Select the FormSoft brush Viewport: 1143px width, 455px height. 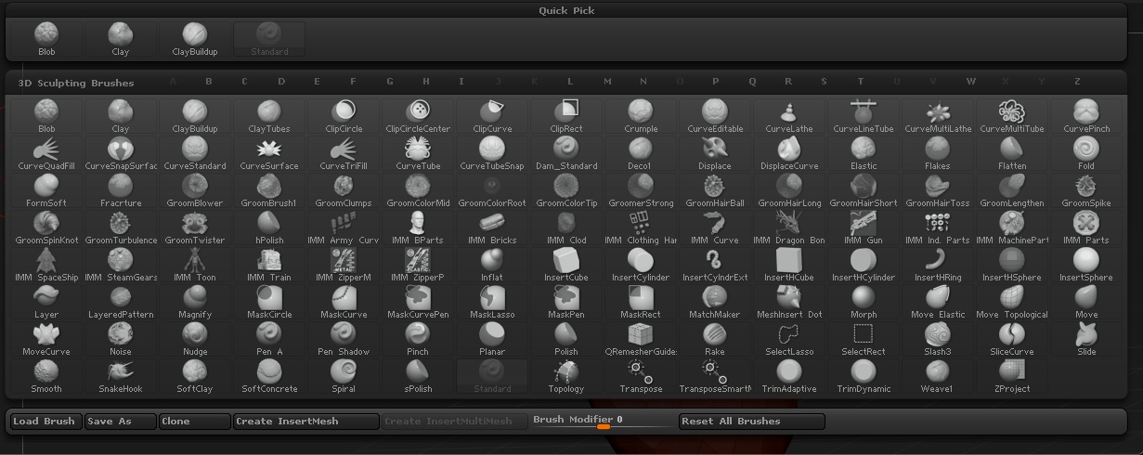[x=46, y=191]
